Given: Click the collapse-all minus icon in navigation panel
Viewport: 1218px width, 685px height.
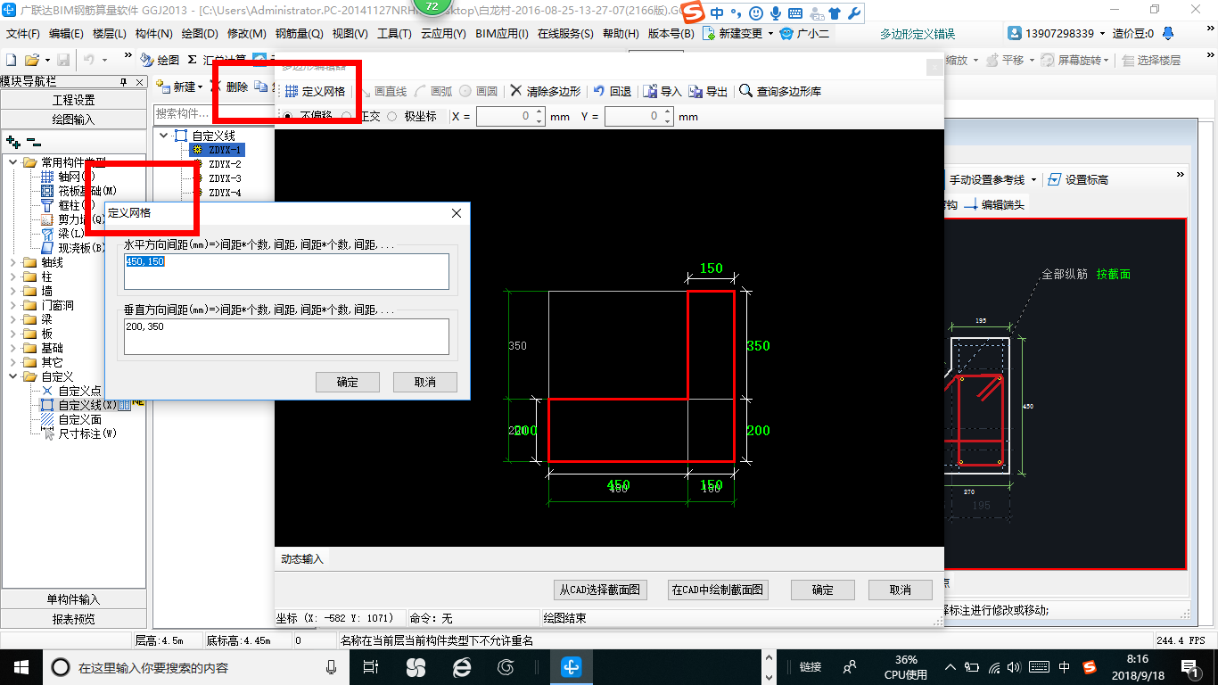Looking at the screenshot, I should (33, 142).
